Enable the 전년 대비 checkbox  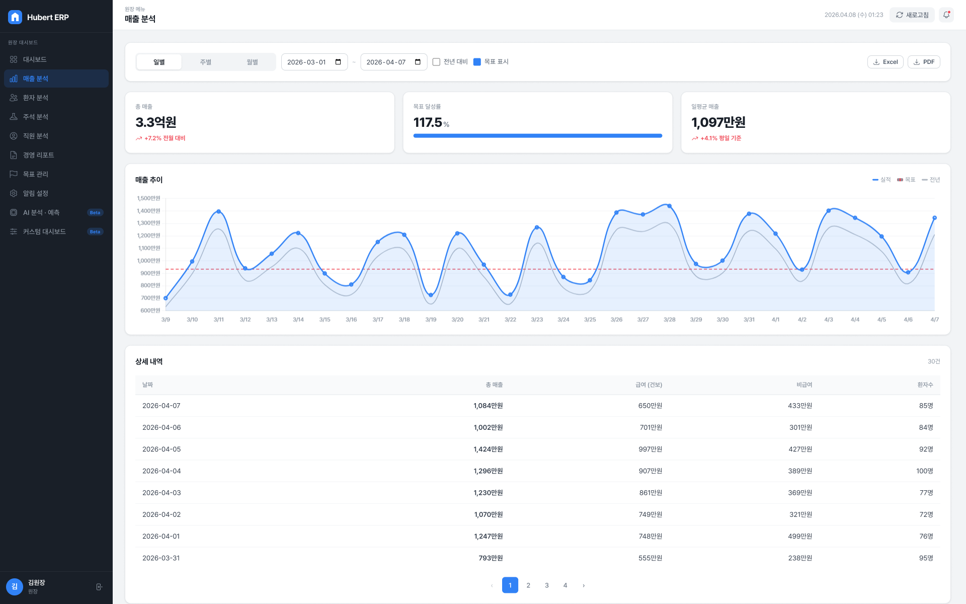(436, 62)
